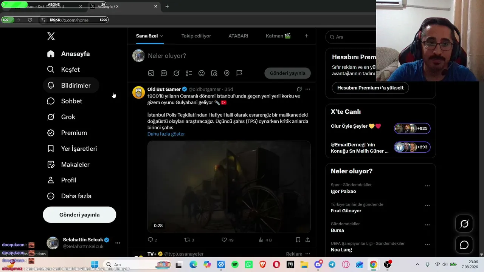
Task: Click the large sidebar Gönderi yayınla button
Action: pyautogui.click(x=79, y=215)
